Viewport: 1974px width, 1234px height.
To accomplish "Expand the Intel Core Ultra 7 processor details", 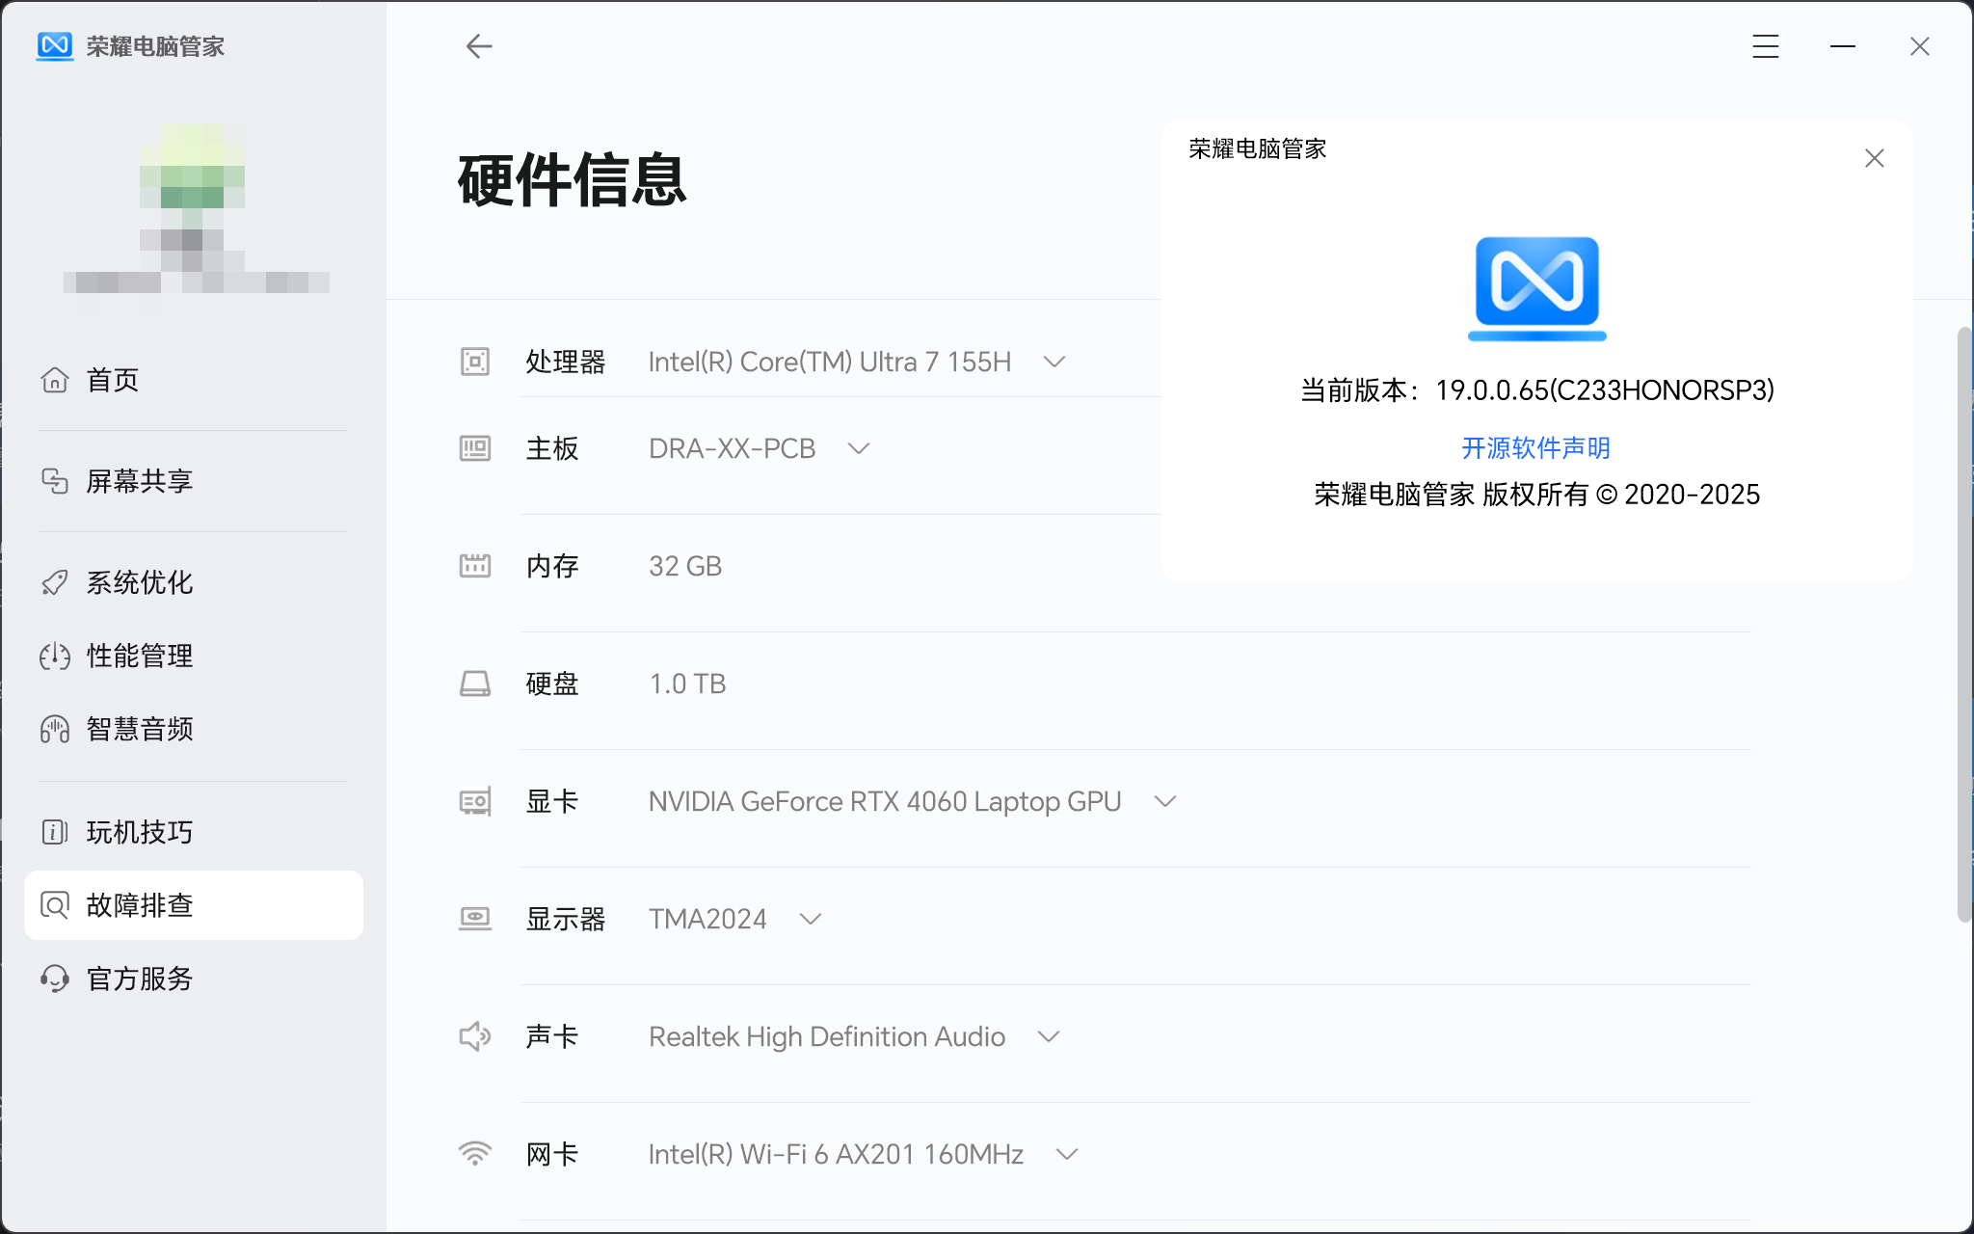I will coord(1054,362).
